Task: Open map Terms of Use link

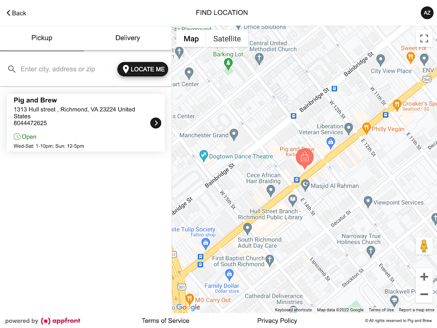Action: pyautogui.click(x=381, y=310)
